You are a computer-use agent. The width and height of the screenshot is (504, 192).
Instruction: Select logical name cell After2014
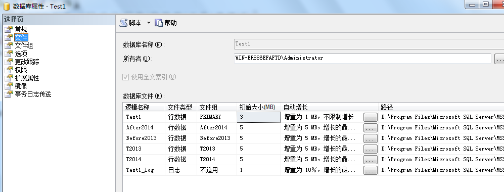coord(144,128)
